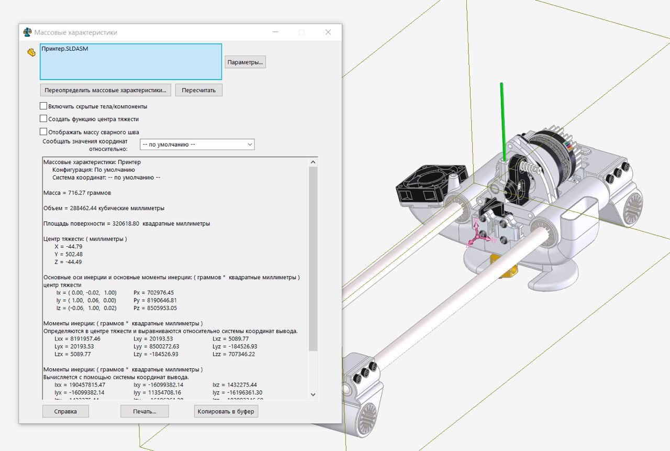Click the Px = 702976.45 value
The image size is (670, 451).
tap(154, 292)
